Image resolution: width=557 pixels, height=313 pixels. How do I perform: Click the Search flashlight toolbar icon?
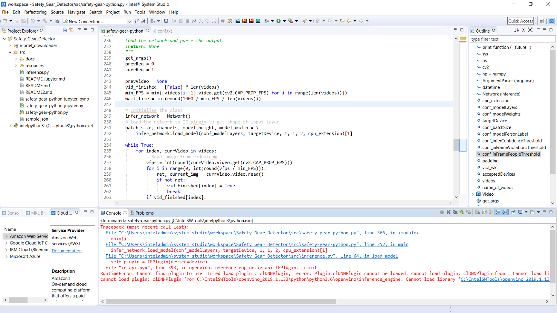[x=305, y=21]
